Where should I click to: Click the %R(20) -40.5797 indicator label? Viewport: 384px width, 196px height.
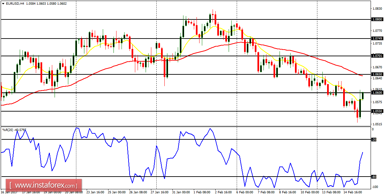click(14, 130)
